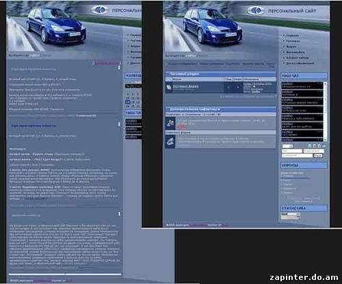Focus the mini-chat message input field

click(297, 155)
